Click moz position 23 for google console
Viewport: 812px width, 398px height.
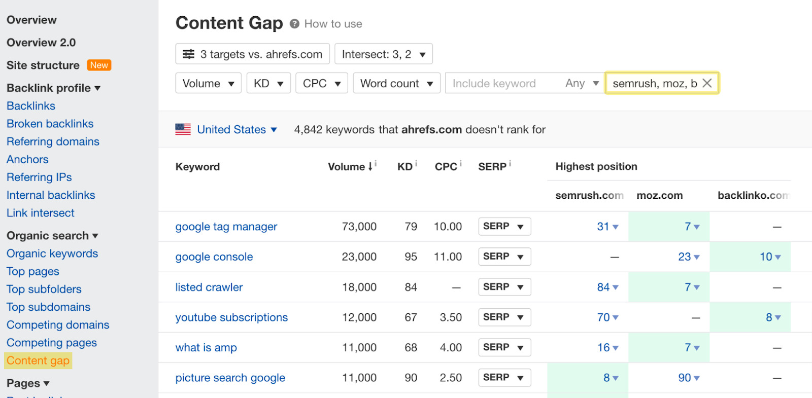coord(689,257)
